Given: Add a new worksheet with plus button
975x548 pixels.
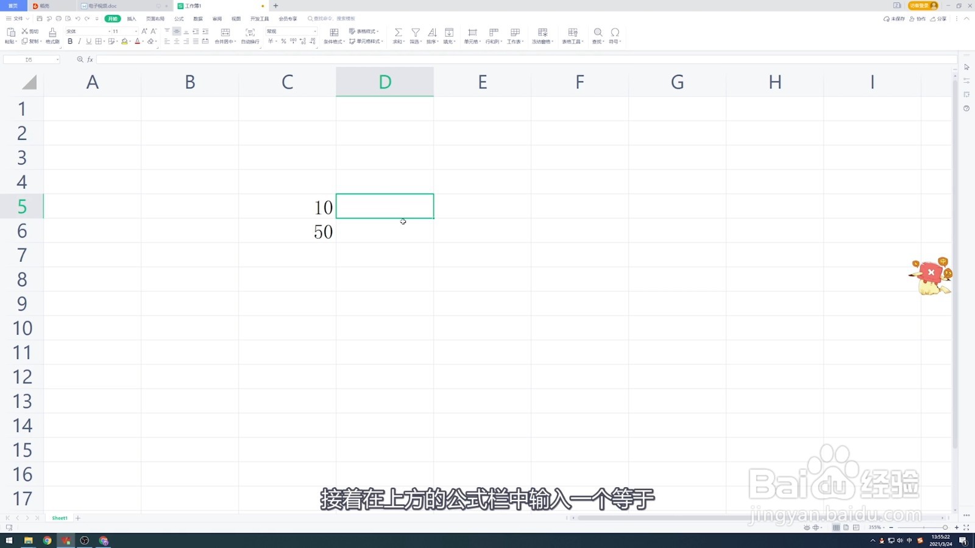Looking at the screenshot, I should click(x=77, y=518).
